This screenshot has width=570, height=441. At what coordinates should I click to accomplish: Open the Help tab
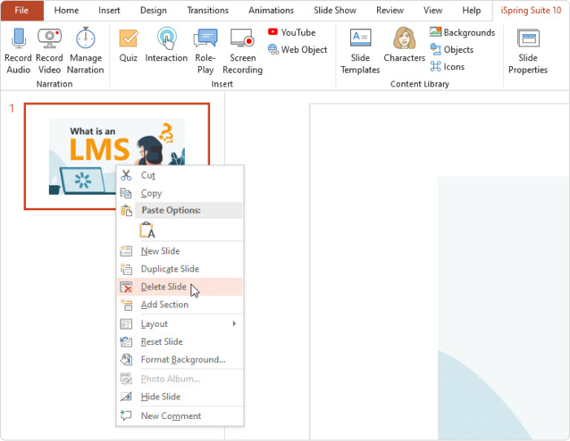471,10
